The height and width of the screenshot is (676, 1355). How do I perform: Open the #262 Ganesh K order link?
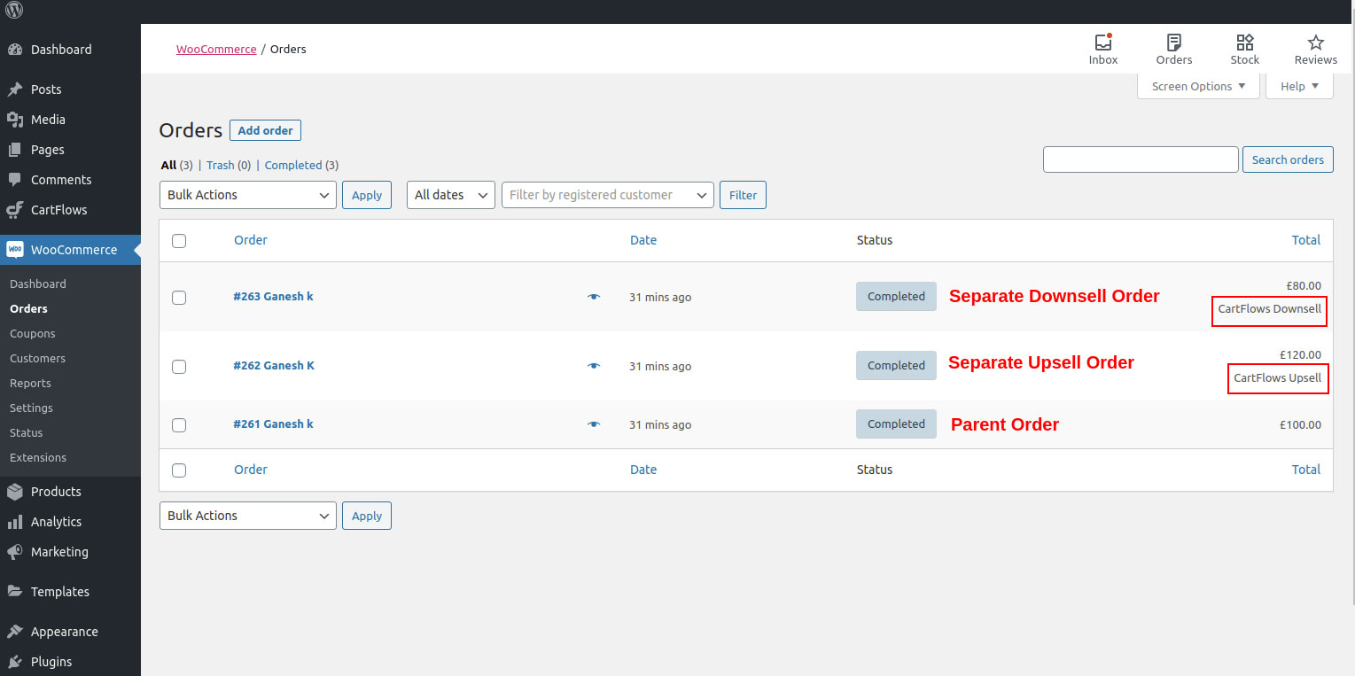pos(274,366)
